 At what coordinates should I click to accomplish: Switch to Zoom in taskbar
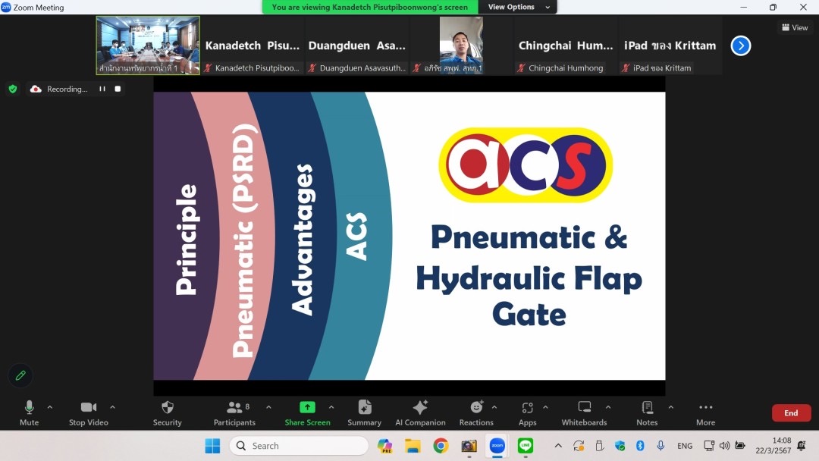(x=497, y=446)
